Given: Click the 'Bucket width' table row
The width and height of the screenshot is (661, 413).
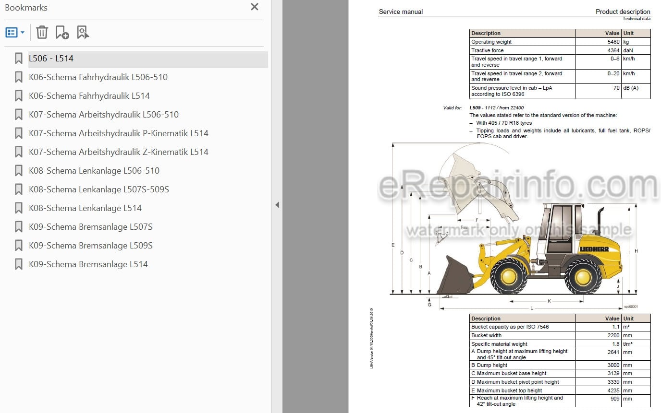Looking at the screenshot, I should pos(560,335).
